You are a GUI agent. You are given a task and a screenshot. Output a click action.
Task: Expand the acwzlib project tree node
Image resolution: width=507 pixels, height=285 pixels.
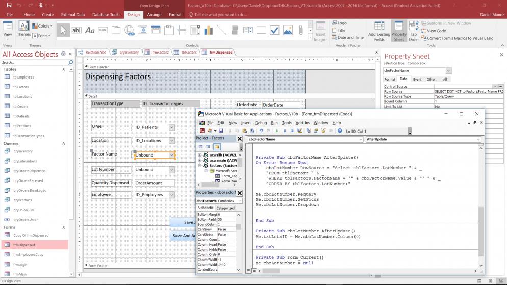(200, 155)
